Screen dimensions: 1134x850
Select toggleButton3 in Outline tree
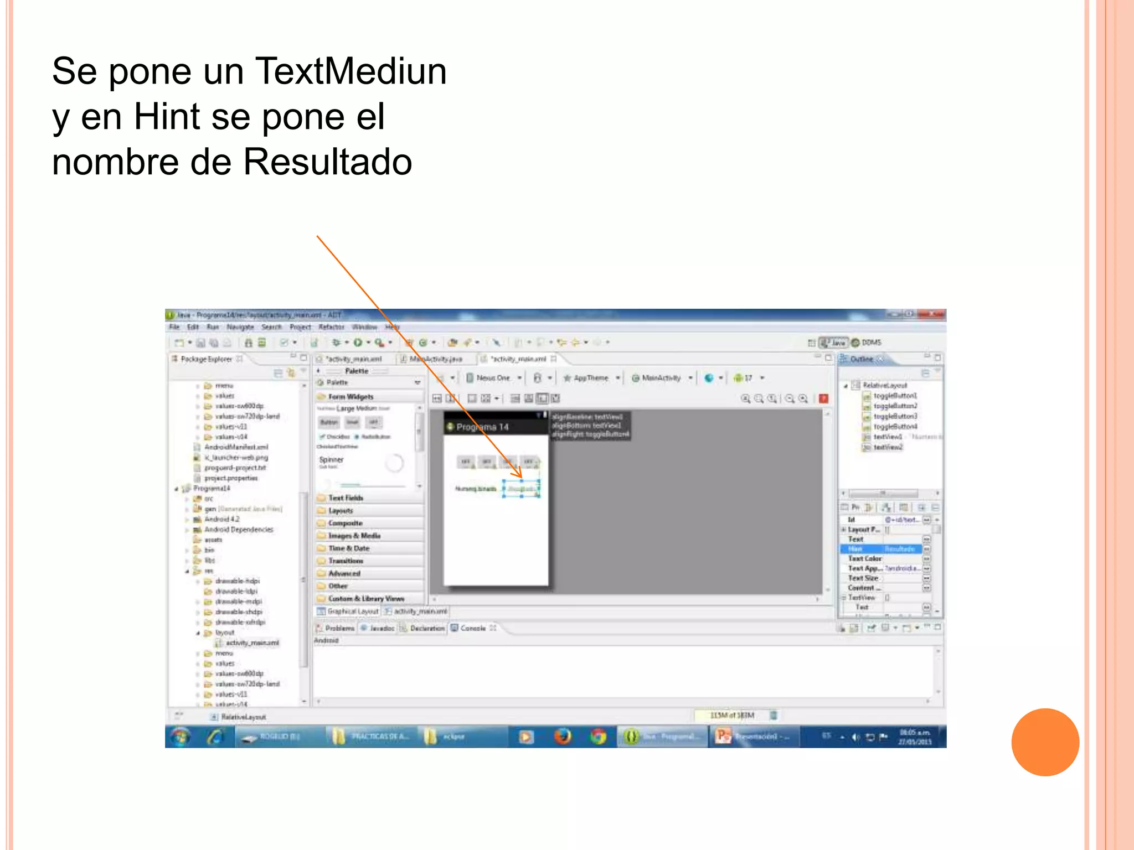890,416
